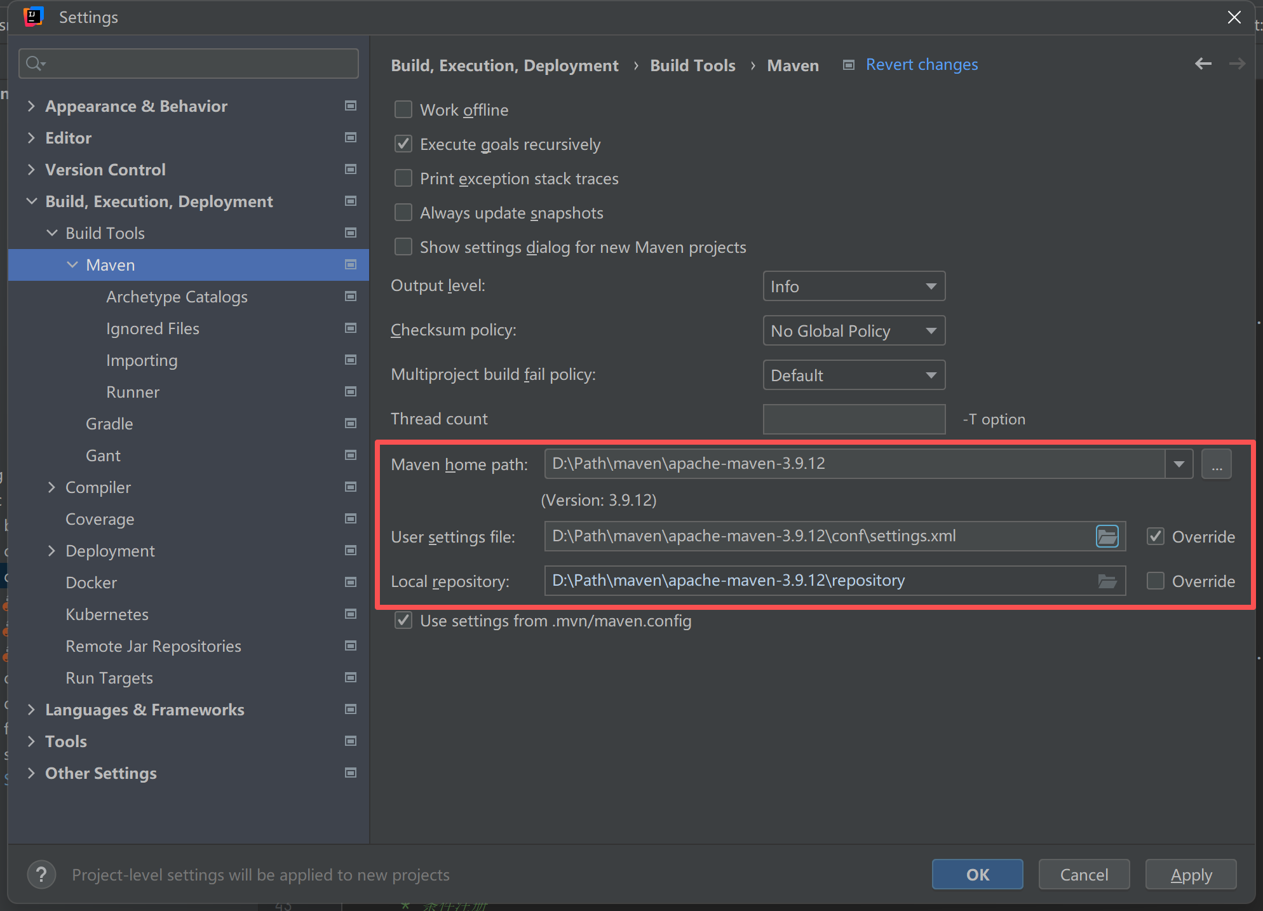Expand the Compiler tree node
The image size is (1263, 911).
coord(52,487)
